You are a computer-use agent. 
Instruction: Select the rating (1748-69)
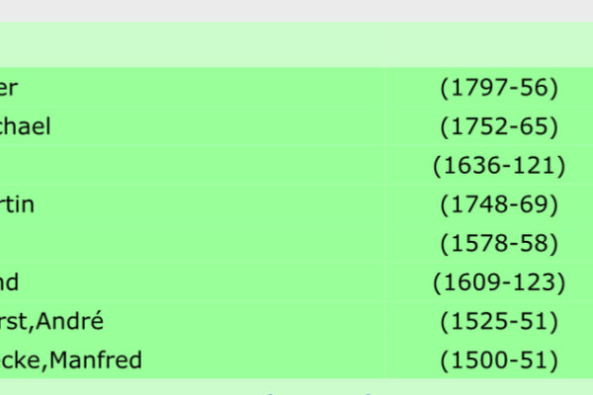(x=499, y=204)
